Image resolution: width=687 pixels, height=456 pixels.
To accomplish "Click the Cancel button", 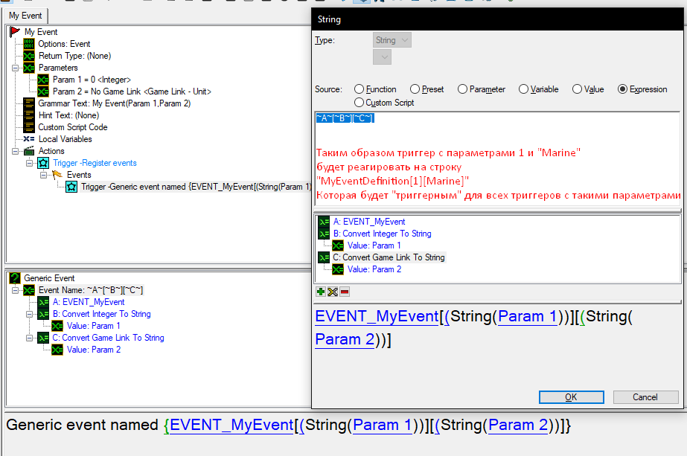I will pos(645,397).
